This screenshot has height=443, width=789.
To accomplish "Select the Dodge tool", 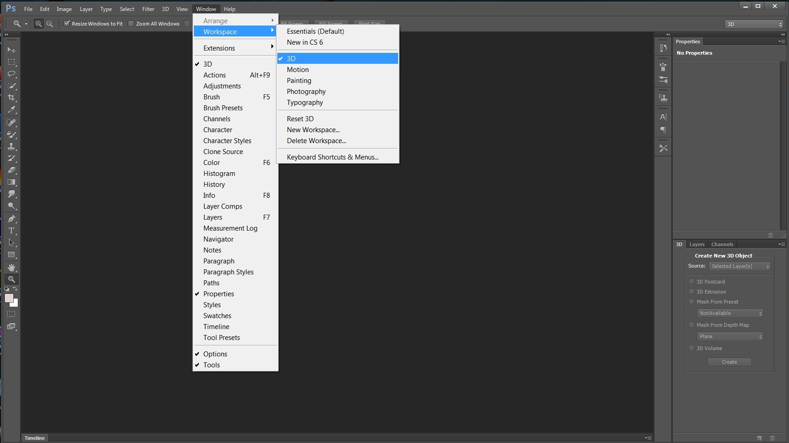I will (11, 206).
